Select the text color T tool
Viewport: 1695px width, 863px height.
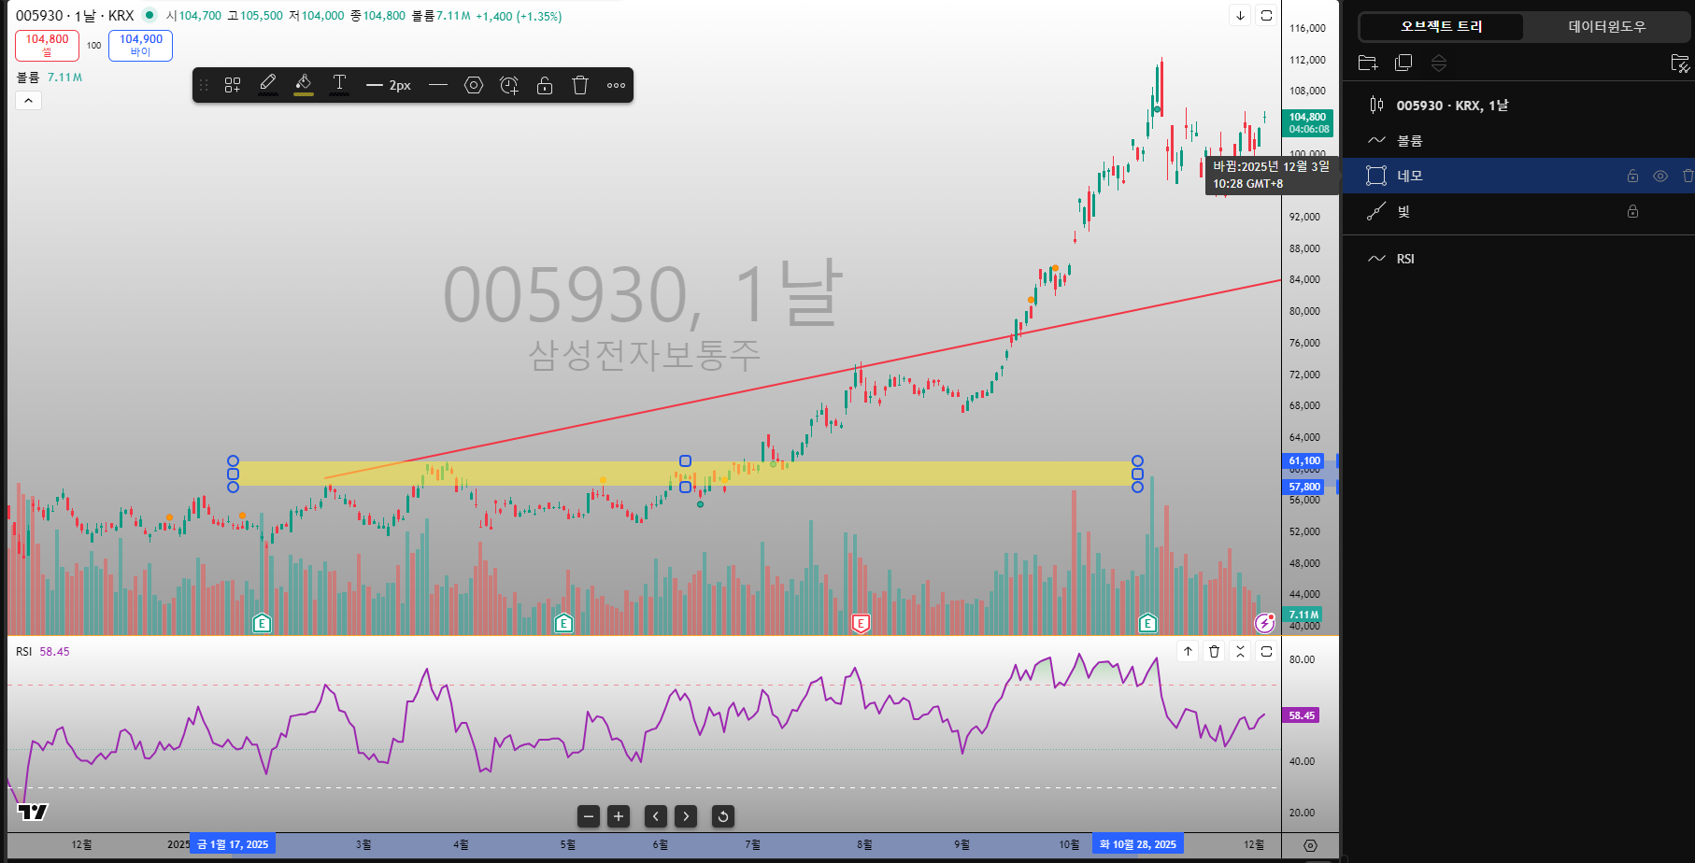(339, 85)
